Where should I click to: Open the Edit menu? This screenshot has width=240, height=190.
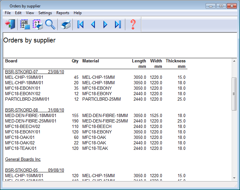[18, 13]
